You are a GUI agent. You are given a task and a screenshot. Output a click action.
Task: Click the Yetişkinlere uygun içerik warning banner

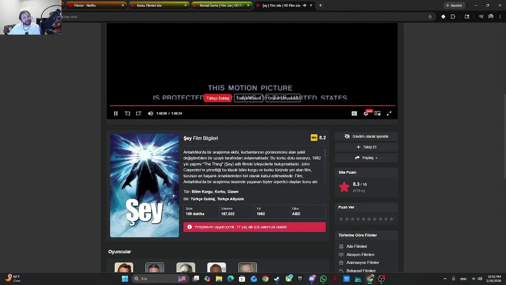coord(255,227)
